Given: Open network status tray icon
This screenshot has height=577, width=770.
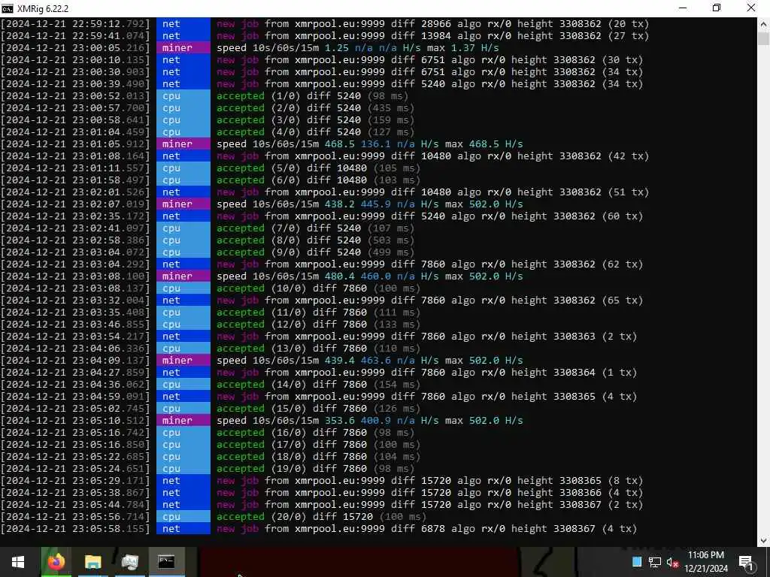Looking at the screenshot, I should coord(655,562).
